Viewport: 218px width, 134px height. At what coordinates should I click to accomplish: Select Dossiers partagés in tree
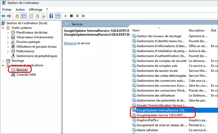coord(28,42)
